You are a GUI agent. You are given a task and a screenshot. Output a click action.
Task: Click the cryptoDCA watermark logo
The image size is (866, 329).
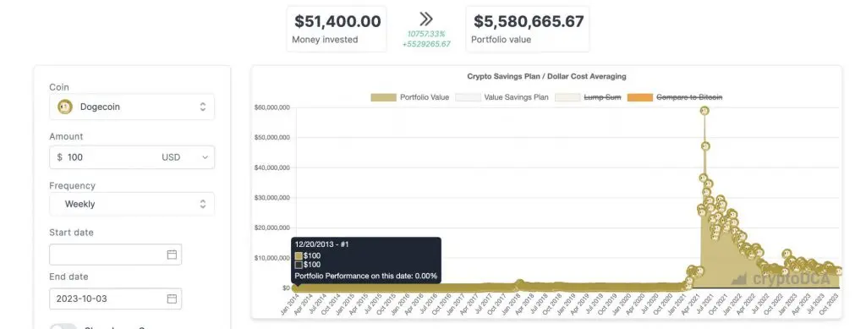point(781,279)
